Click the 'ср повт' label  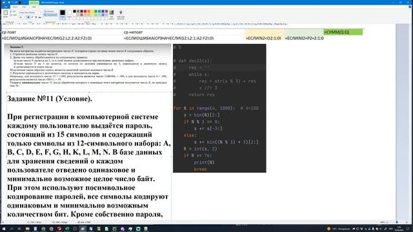click(8, 32)
